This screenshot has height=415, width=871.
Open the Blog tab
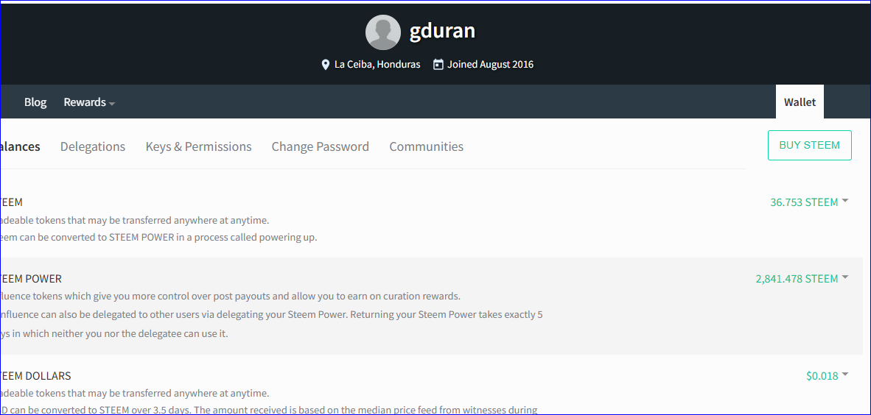[x=35, y=102]
